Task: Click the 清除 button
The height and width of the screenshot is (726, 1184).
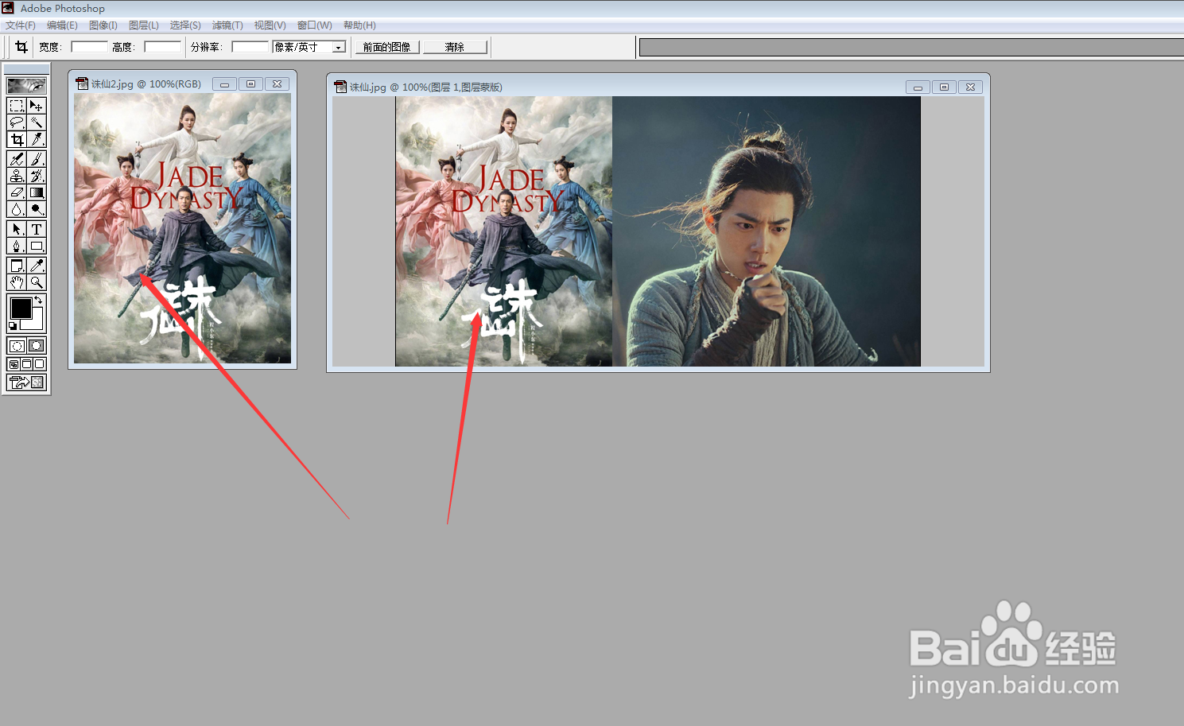Action: coord(455,47)
